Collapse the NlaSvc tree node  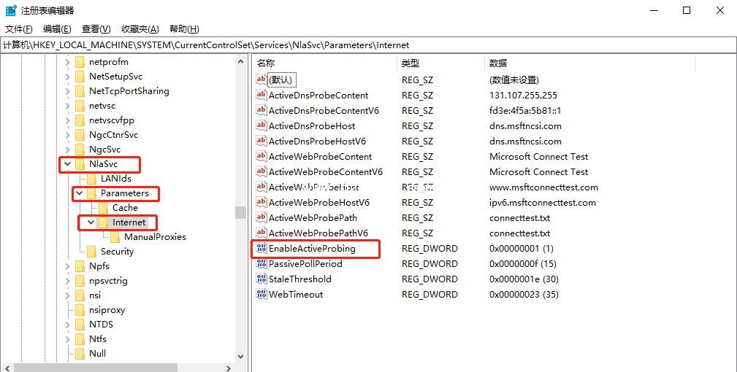point(68,163)
